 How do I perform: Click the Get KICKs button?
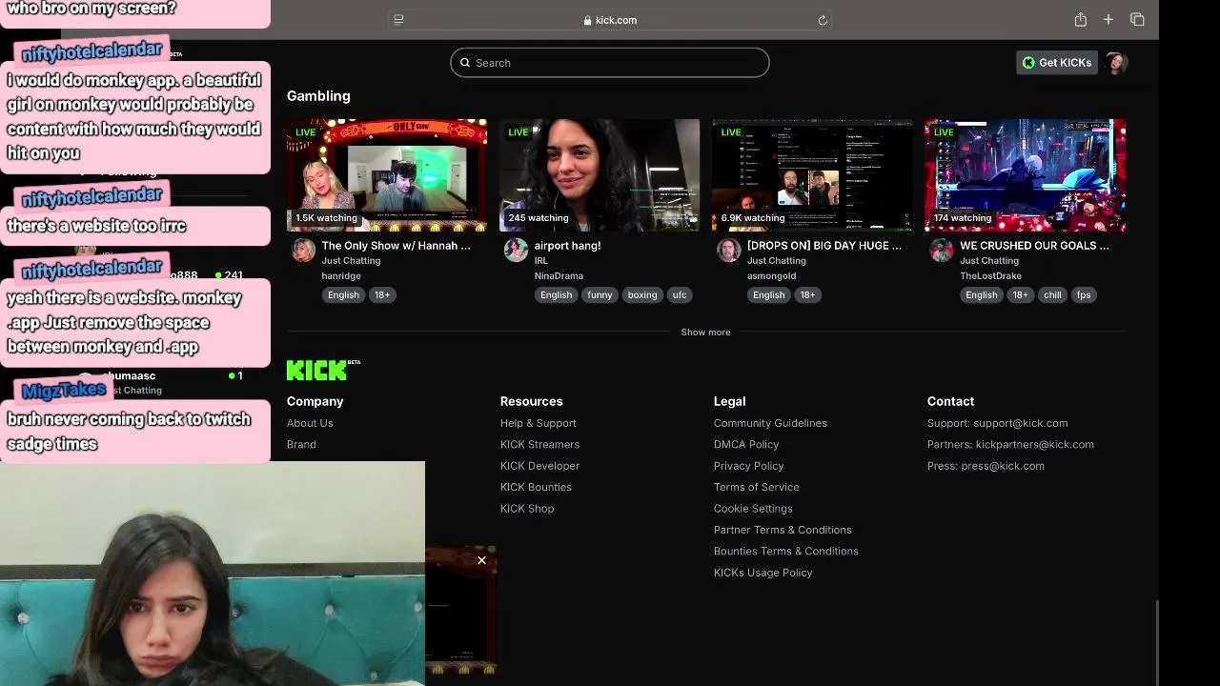1056,63
